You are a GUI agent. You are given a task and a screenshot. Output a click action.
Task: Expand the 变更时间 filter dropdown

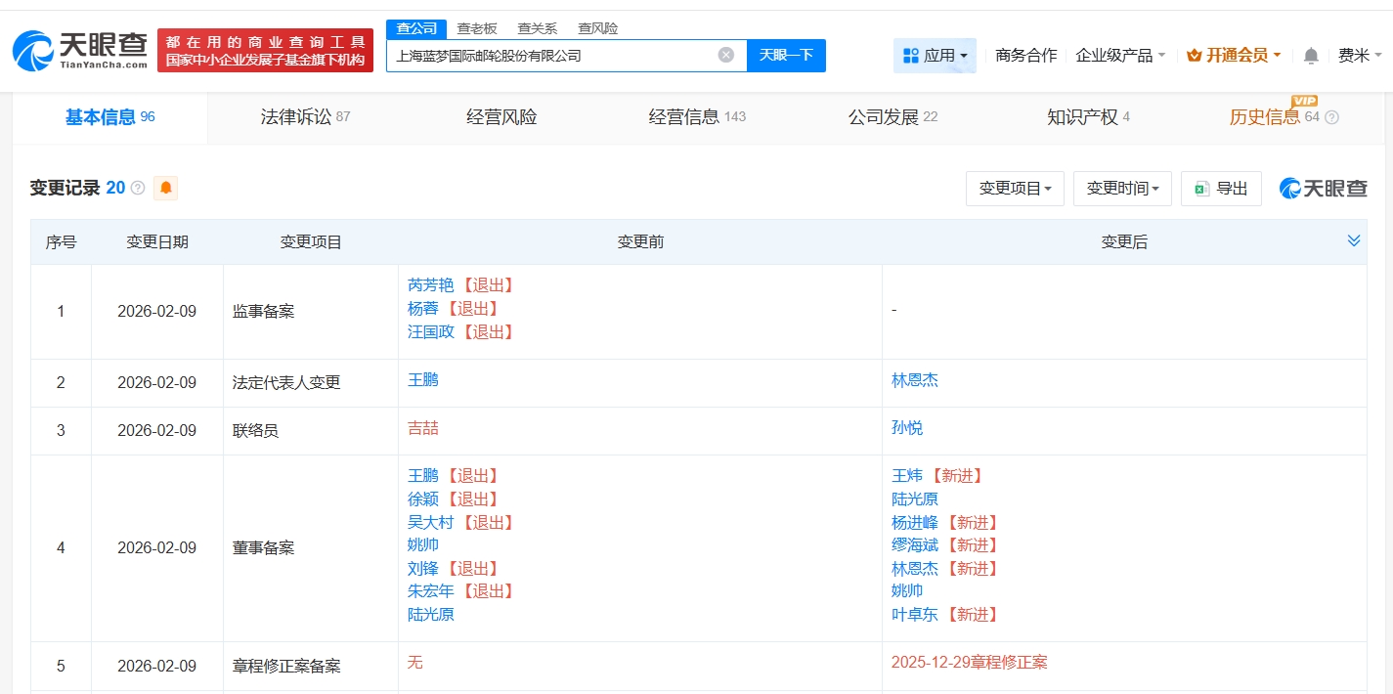(x=1122, y=189)
